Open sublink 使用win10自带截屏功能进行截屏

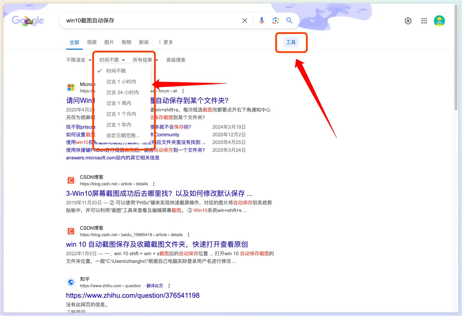(136, 142)
